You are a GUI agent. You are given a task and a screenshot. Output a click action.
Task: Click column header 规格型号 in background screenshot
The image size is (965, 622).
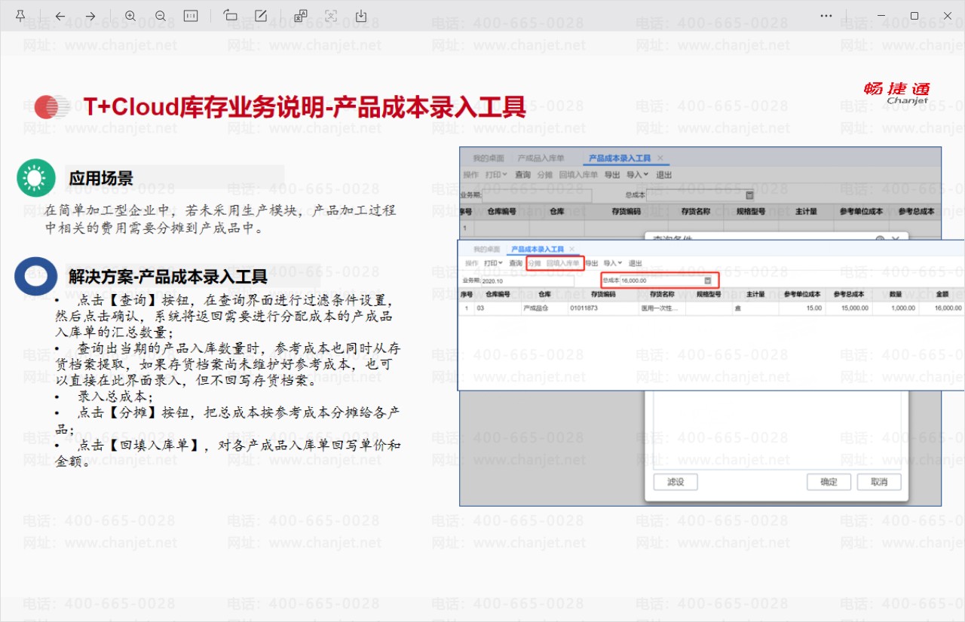click(751, 211)
